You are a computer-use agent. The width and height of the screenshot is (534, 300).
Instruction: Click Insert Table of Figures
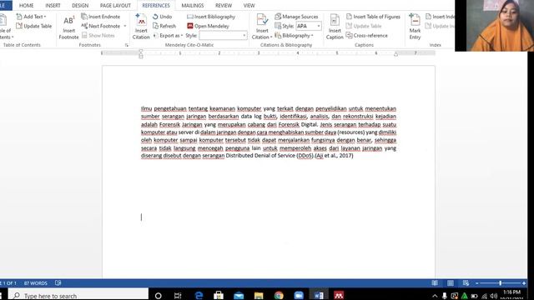[373, 17]
